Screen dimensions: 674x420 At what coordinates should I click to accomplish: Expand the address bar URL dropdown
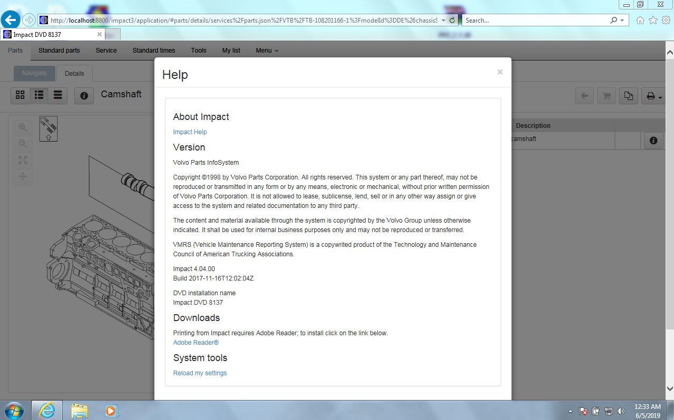pyautogui.click(x=444, y=21)
